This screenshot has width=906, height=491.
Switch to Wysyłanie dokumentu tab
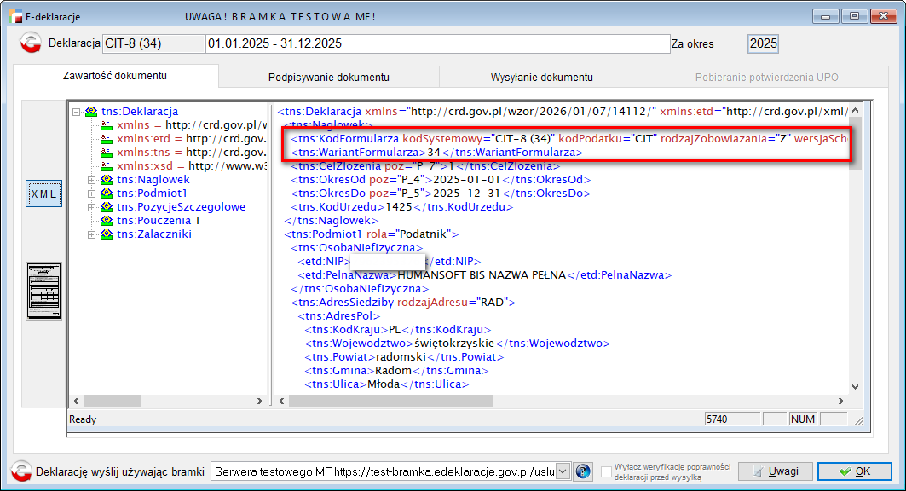click(x=541, y=78)
